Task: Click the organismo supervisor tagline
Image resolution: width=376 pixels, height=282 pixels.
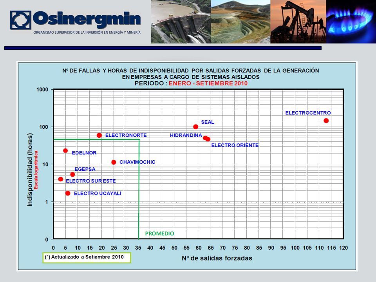Action: click(x=87, y=33)
